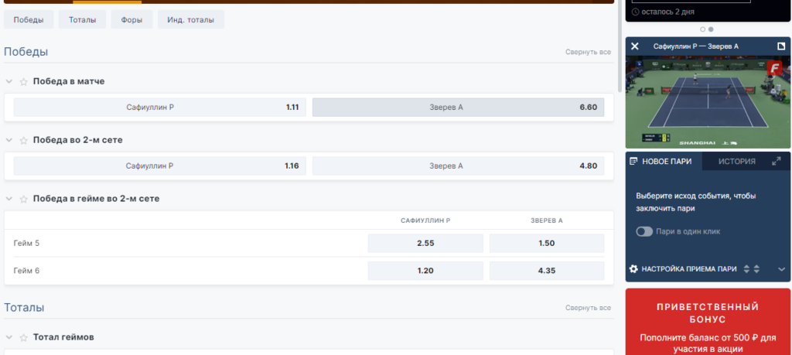Click the Победы section heading
The width and height of the screenshot is (792, 355).
pos(26,52)
